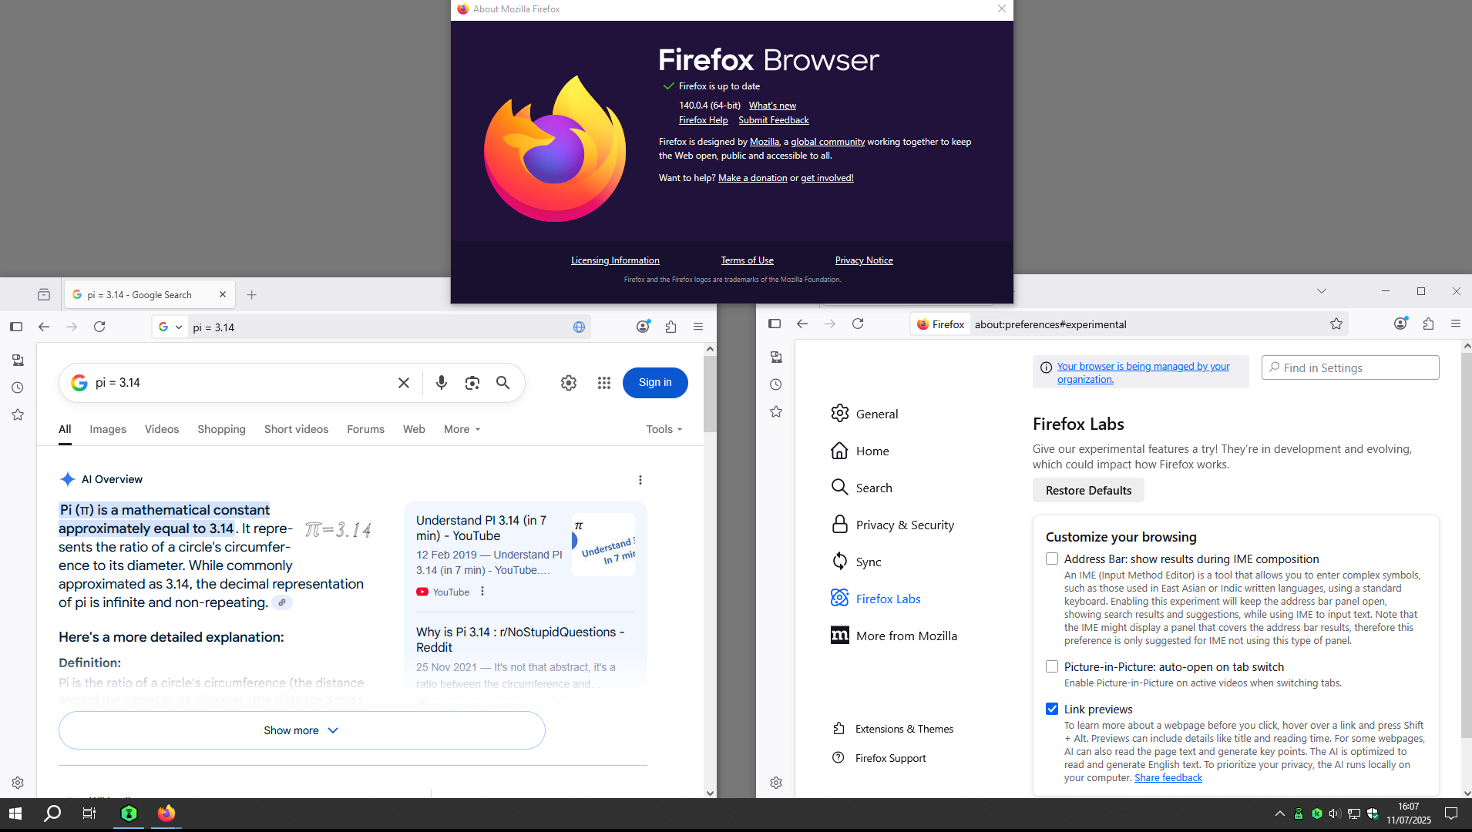Open extensions puzzle icon in left Firefox window

coord(671,327)
